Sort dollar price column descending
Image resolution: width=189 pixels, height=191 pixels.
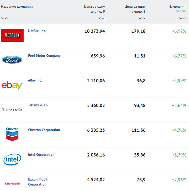point(140,18)
